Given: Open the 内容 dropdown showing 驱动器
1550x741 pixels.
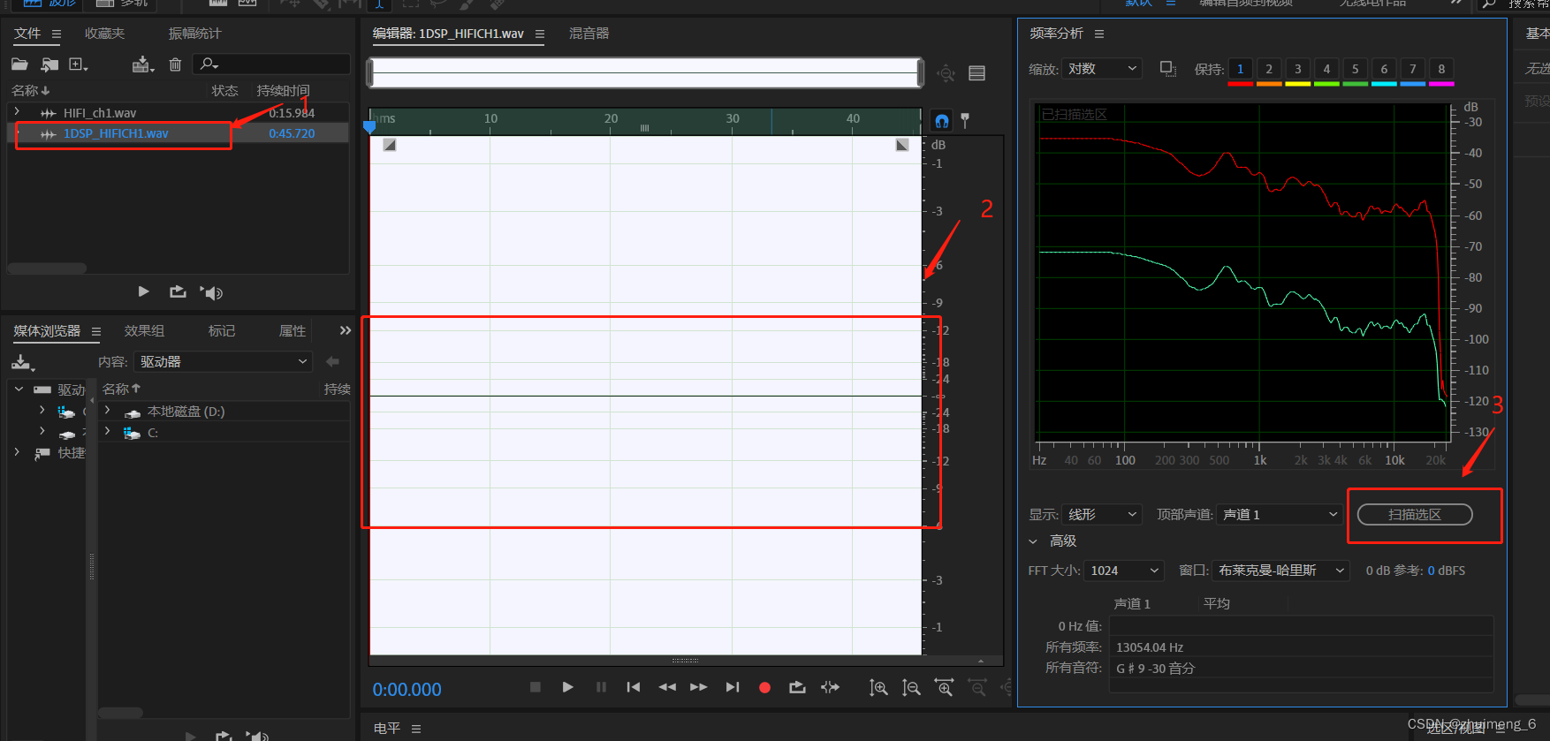Looking at the screenshot, I should click(x=224, y=361).
